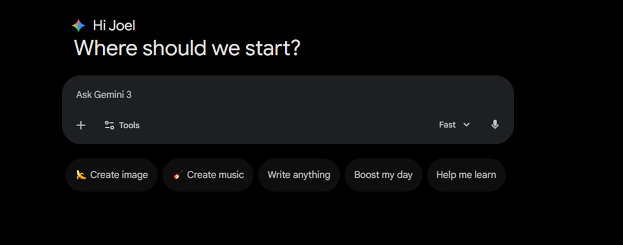Click the Gemini sparkle logo
The width and height of the screenshot is (623, 245).
point(78,25)
